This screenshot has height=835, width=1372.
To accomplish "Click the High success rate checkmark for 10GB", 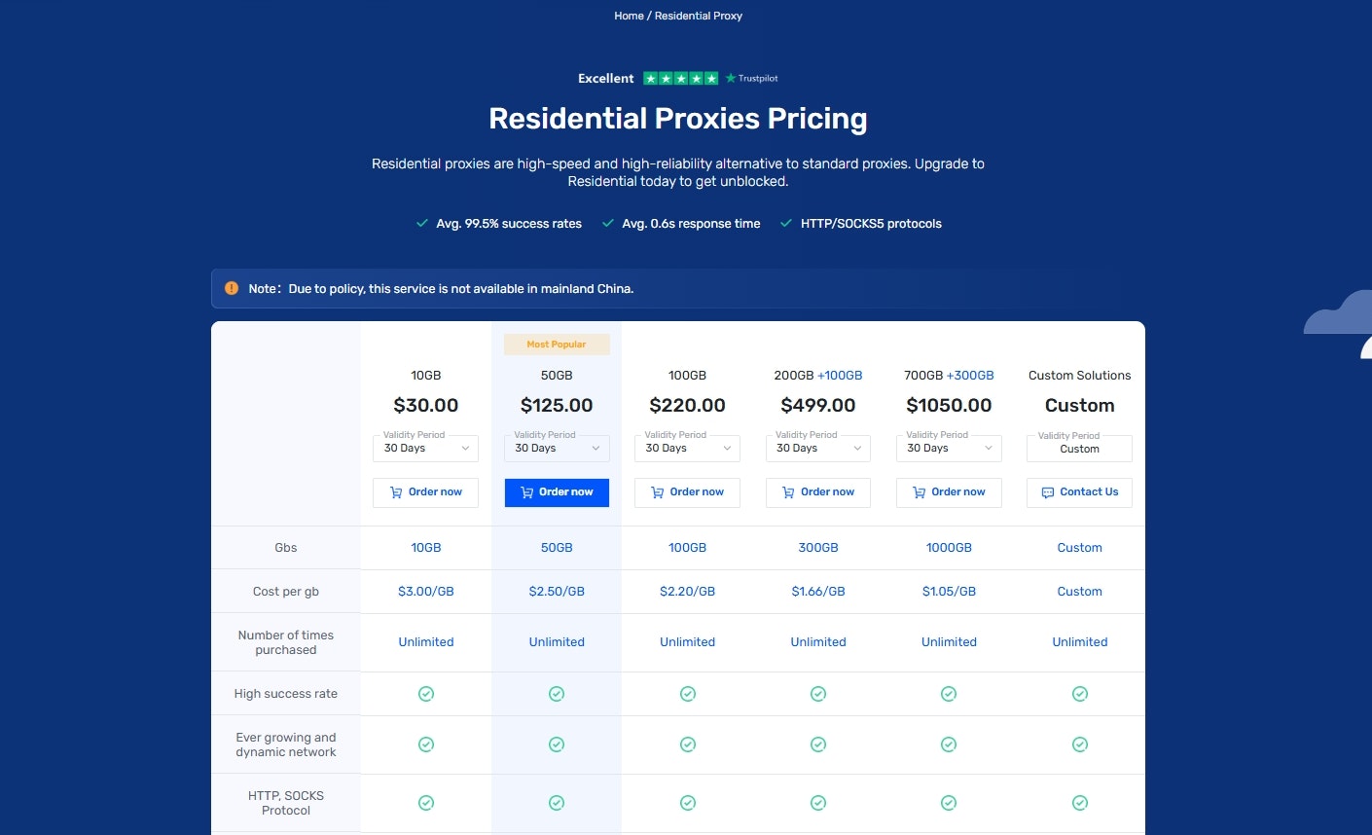I will (x=426, y=694).
